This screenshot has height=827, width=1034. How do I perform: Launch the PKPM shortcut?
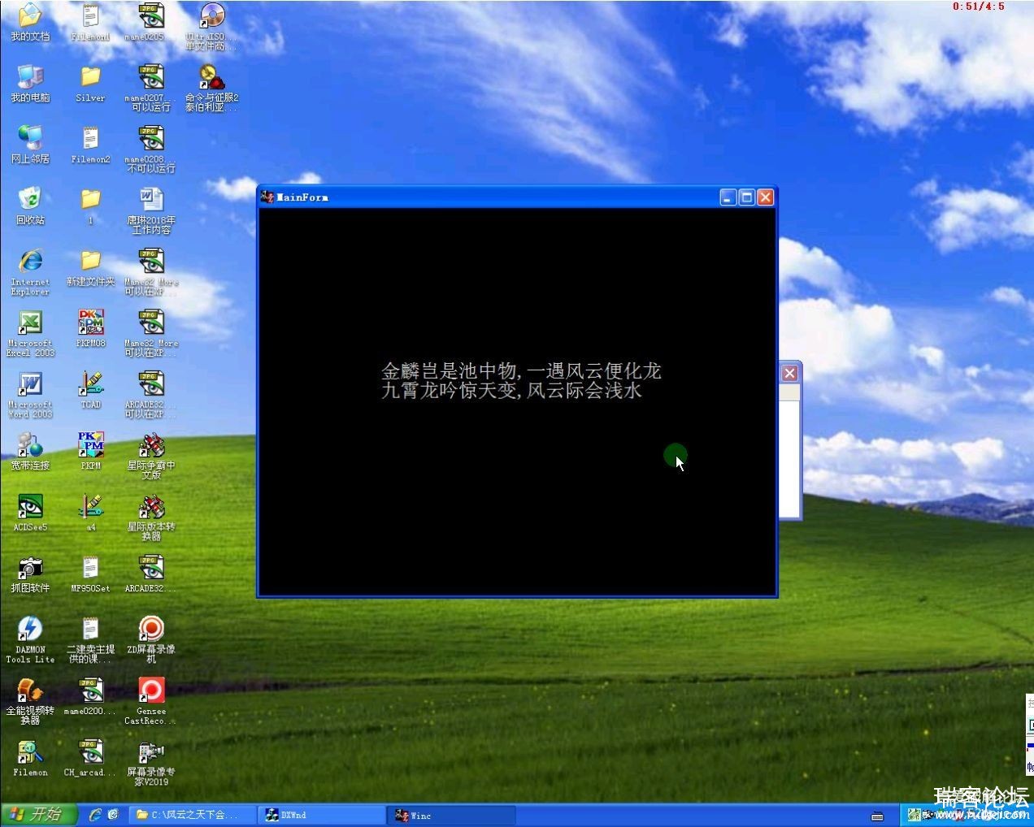point(90,452)
